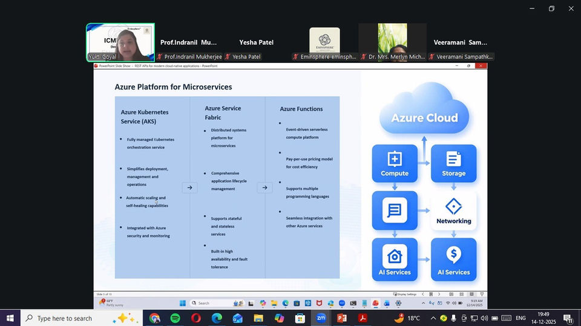This screenshot has height=326, width=581.
Task: Open Copilot in shared Windows 11 taskbar
Action: click(x=263, y=303)
